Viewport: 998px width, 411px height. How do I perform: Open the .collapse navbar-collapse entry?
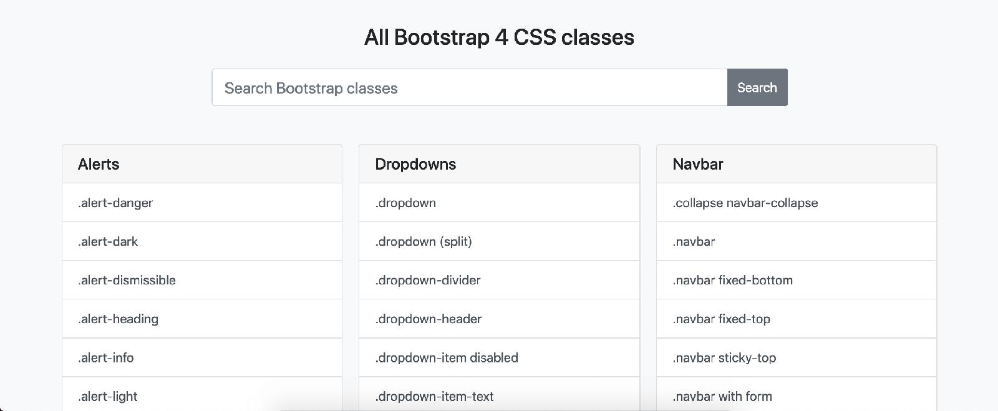(797, 203)
